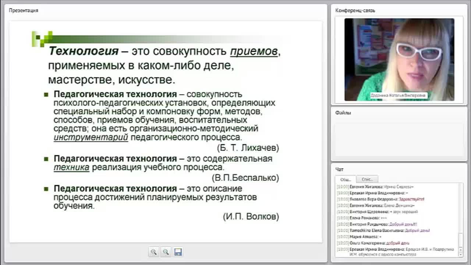Image resolution: width=471 pixels, height=265 pixels.
Task: Switch to the 'Спис...' chat tab
Action: pos(367,179)
